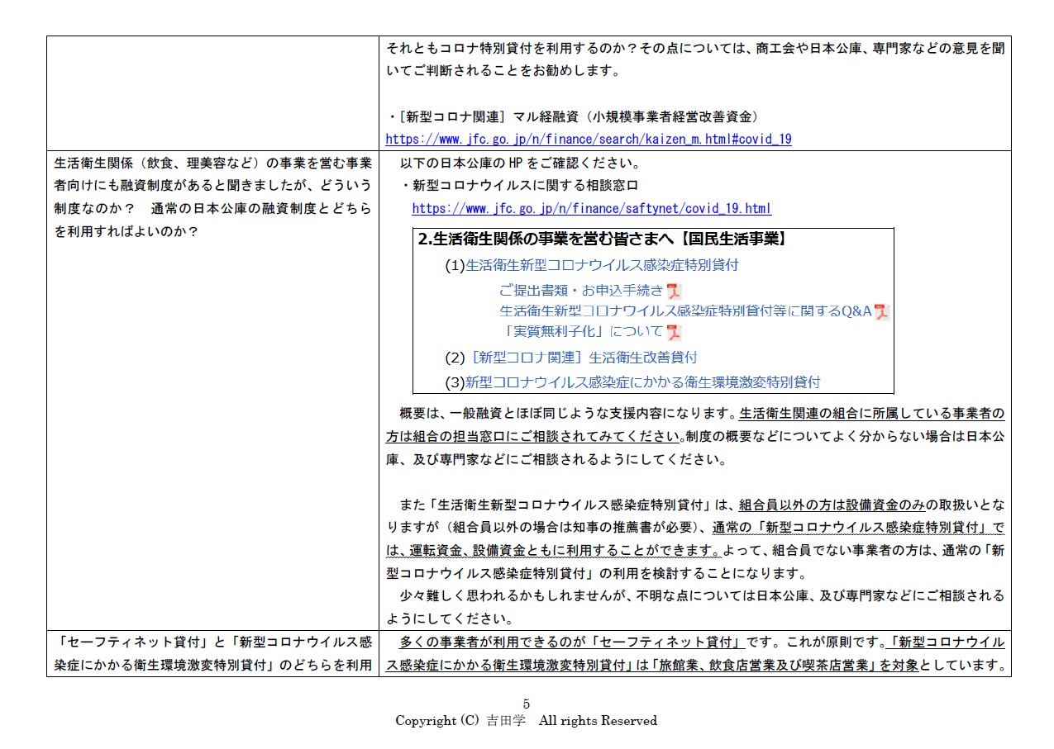Screen dimensions: 1054x749
Task: Click the PDF icon beside ご提出書類・お申込手続き
Action: click(675, 291)
